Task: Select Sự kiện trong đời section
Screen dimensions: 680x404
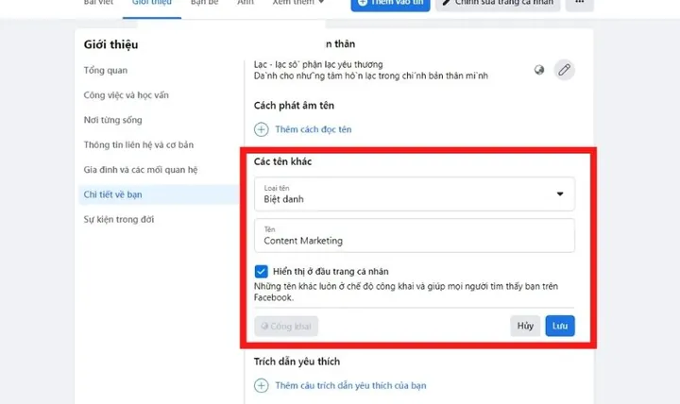Action: click(x=119, y=219)
